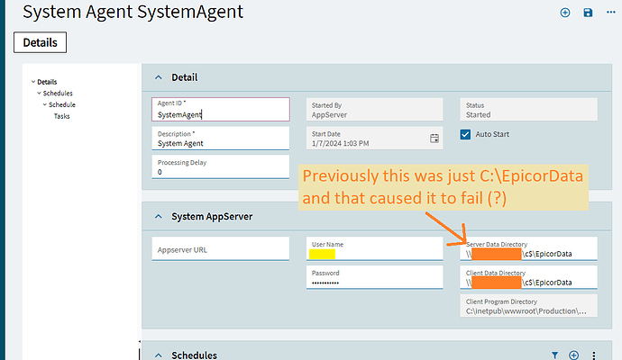The image size is (622, 360).
Task: Toggle the Auto Start checkbox
Action: [x=465, y=134]
